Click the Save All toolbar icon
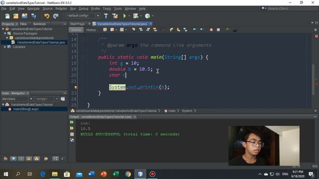Viewport: 319px width, 179px height. (33, 16)
